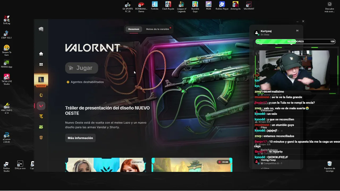This screenshot has height=191, width=340.
Task: Go to the Riot Client home icon
Action: click(41, 54)
